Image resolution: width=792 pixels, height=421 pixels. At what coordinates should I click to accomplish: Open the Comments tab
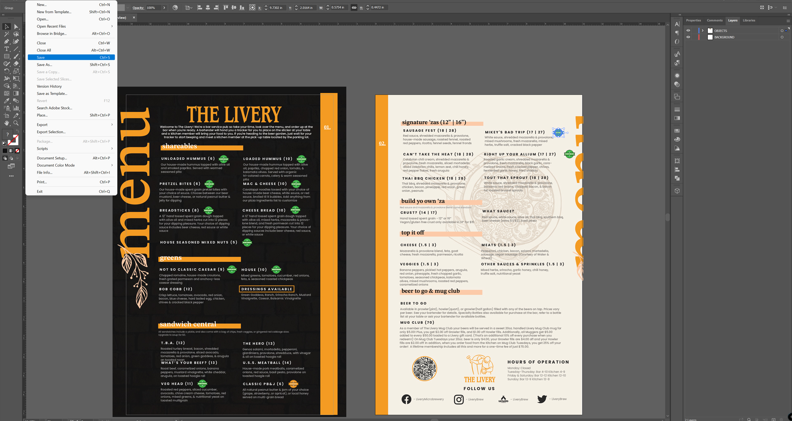tap(714, 21)
